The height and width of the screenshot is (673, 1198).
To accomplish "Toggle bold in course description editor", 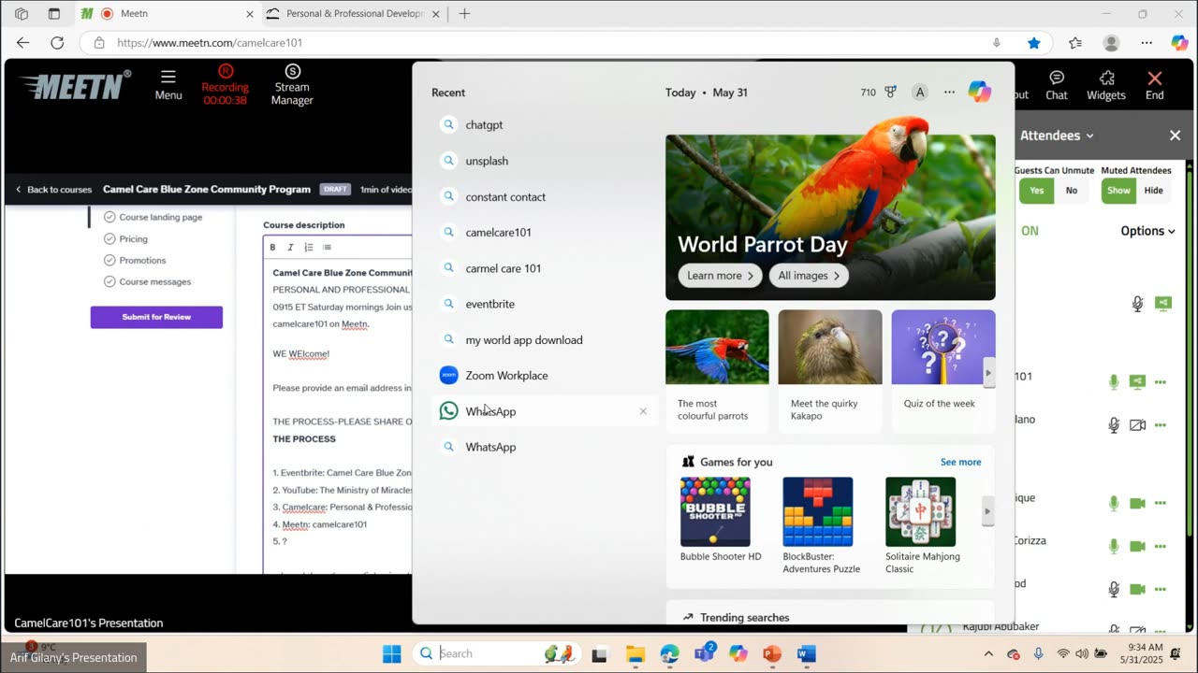I will click(x=272, y=247).
